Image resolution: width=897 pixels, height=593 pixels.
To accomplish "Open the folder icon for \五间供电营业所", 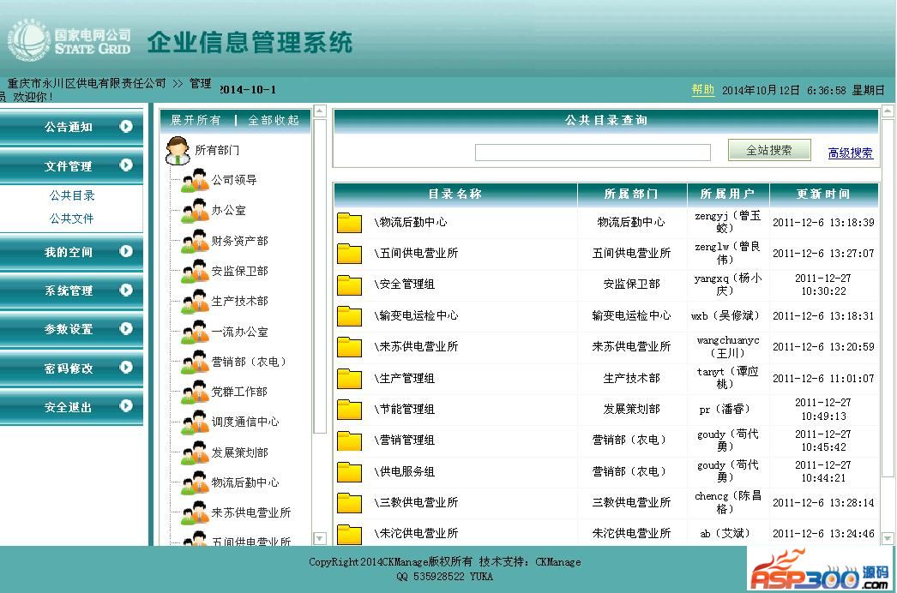I will pos(350,254).
